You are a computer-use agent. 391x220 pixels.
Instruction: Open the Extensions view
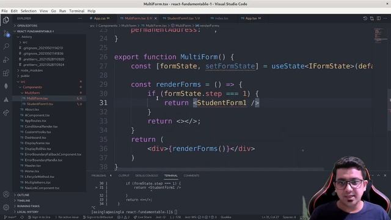pos(6,73)
